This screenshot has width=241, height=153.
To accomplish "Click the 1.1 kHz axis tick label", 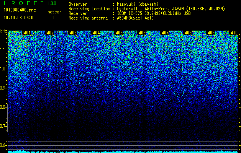I will (x=3, y=50).
